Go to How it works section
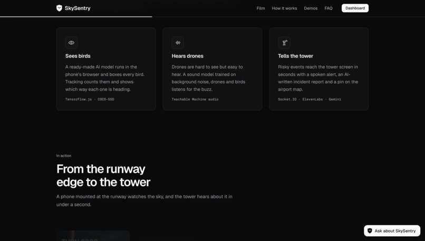This screenshot has width=425, height=241. pos(284,8)
